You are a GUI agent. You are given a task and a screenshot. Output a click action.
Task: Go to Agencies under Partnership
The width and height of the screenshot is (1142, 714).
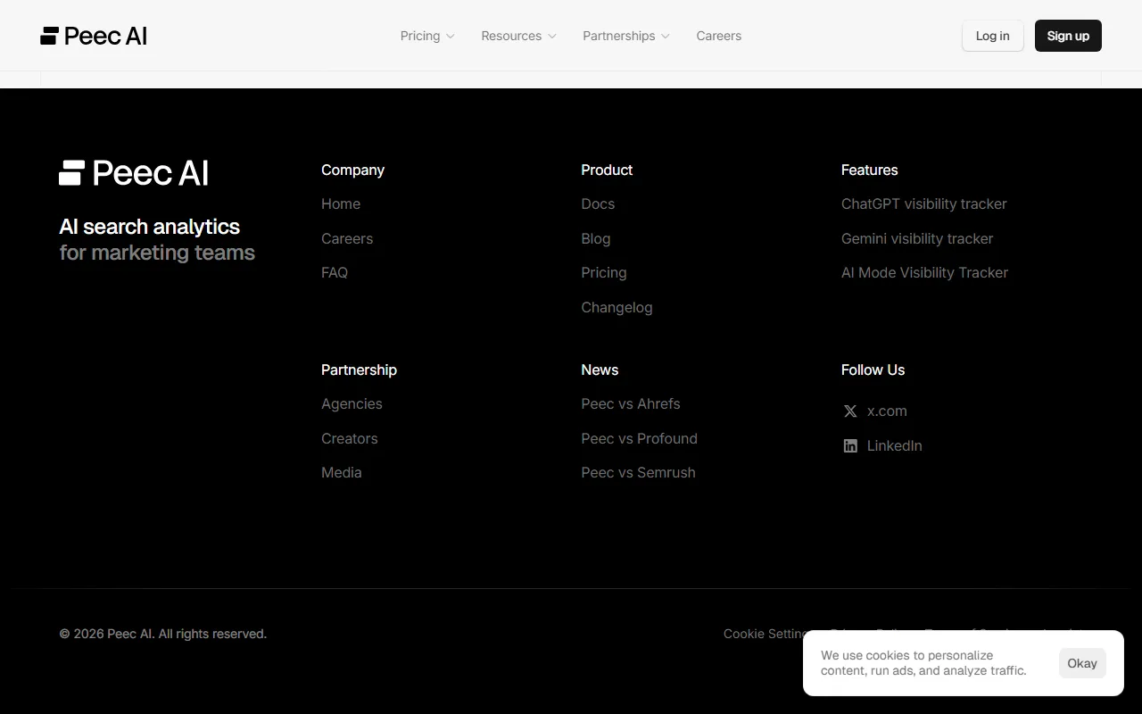click(352, 404)
